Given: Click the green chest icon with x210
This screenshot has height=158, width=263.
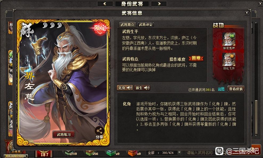Looking at the screenshot, I should point(69,153).
